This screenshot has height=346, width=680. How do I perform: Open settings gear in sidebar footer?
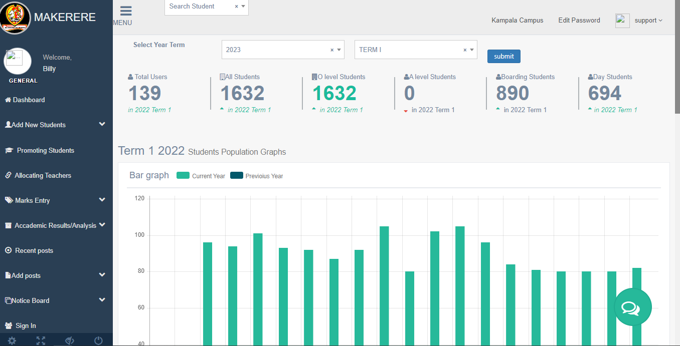coord(12,340)
